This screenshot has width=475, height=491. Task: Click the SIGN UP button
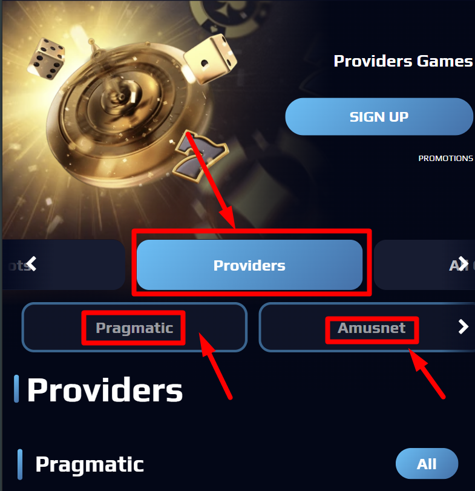[379, 116]
